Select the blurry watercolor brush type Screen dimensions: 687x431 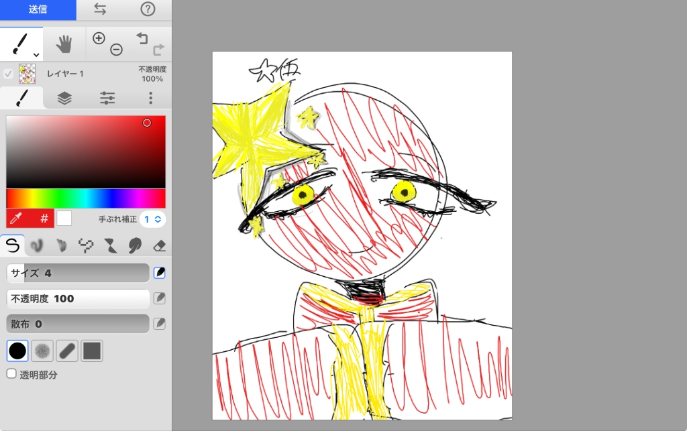tap(37, 245)
